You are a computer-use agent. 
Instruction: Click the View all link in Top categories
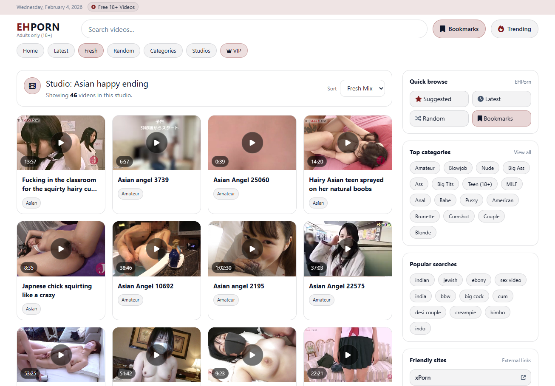coord(522,152)
